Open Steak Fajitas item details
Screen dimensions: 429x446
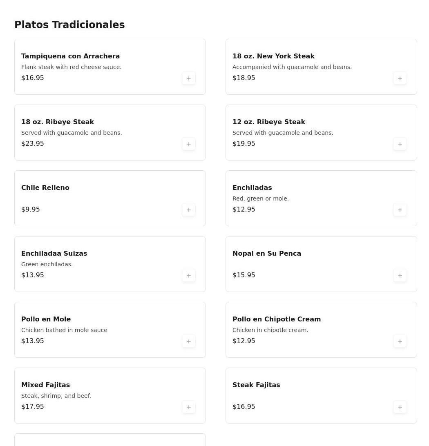pyautogui.click(x=256, y=385)
